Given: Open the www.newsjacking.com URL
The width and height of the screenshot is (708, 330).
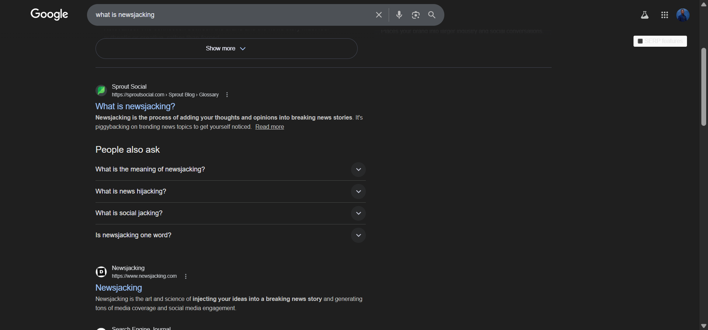Looking at the screenshot, I should coord(144,276).
